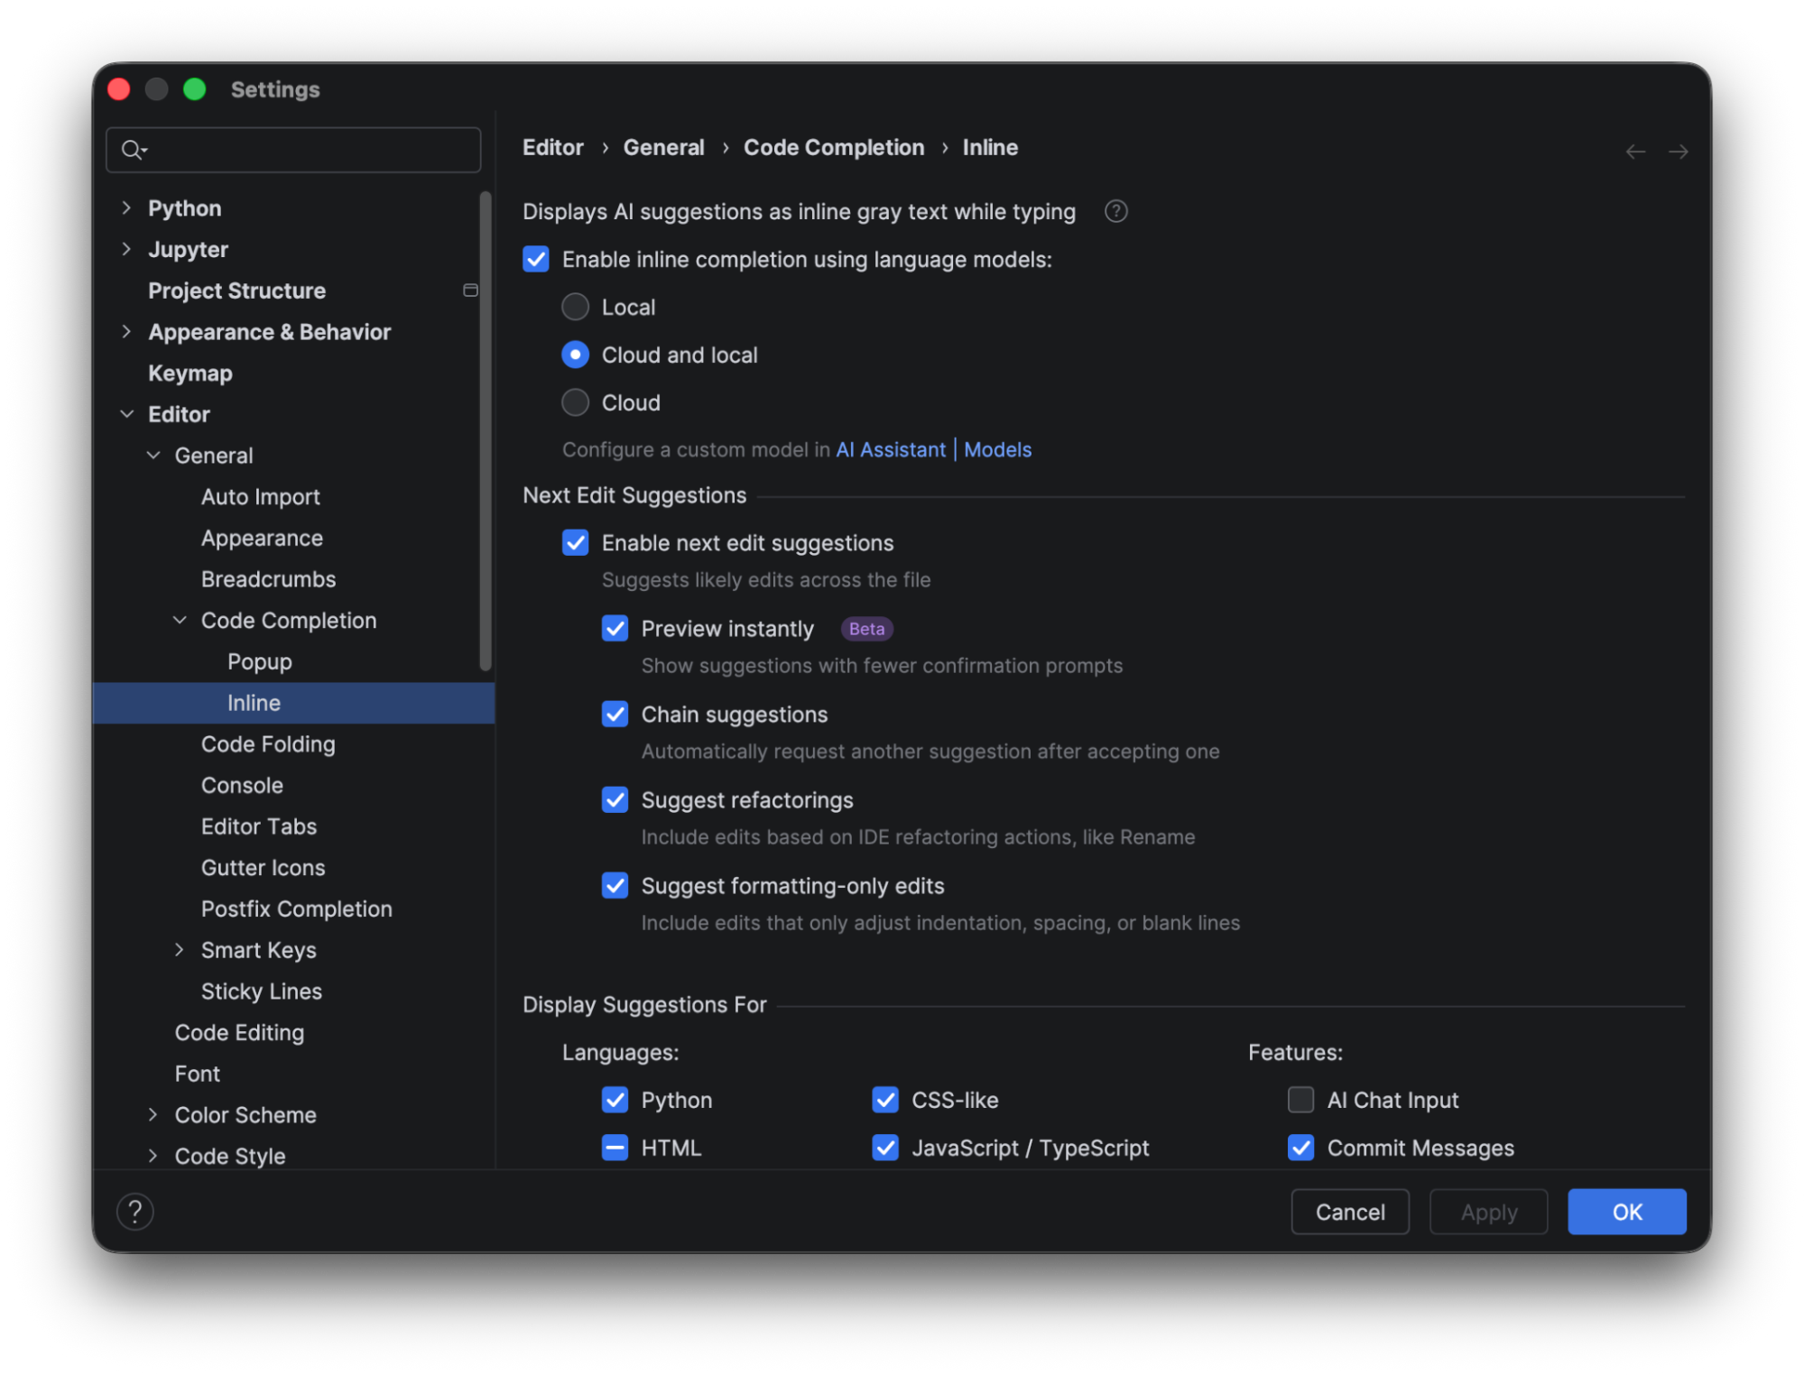Navigate forward with the right arrow icon
This screenshot has width=1804, height=1375.
point(1678,152)
